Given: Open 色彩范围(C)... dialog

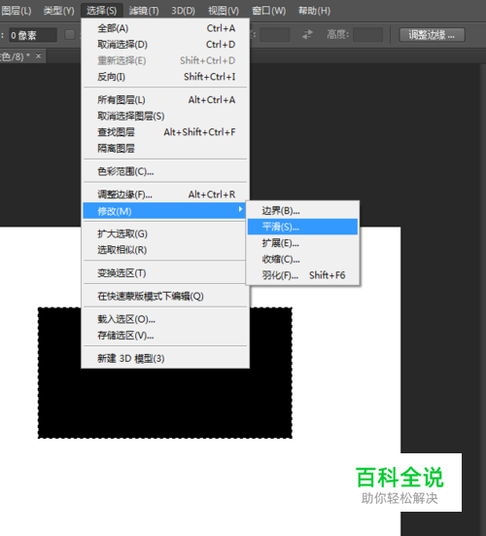Looking at the screenshot, I should [165, 171].
